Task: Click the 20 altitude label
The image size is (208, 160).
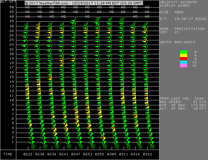Action: coord(12,54)
